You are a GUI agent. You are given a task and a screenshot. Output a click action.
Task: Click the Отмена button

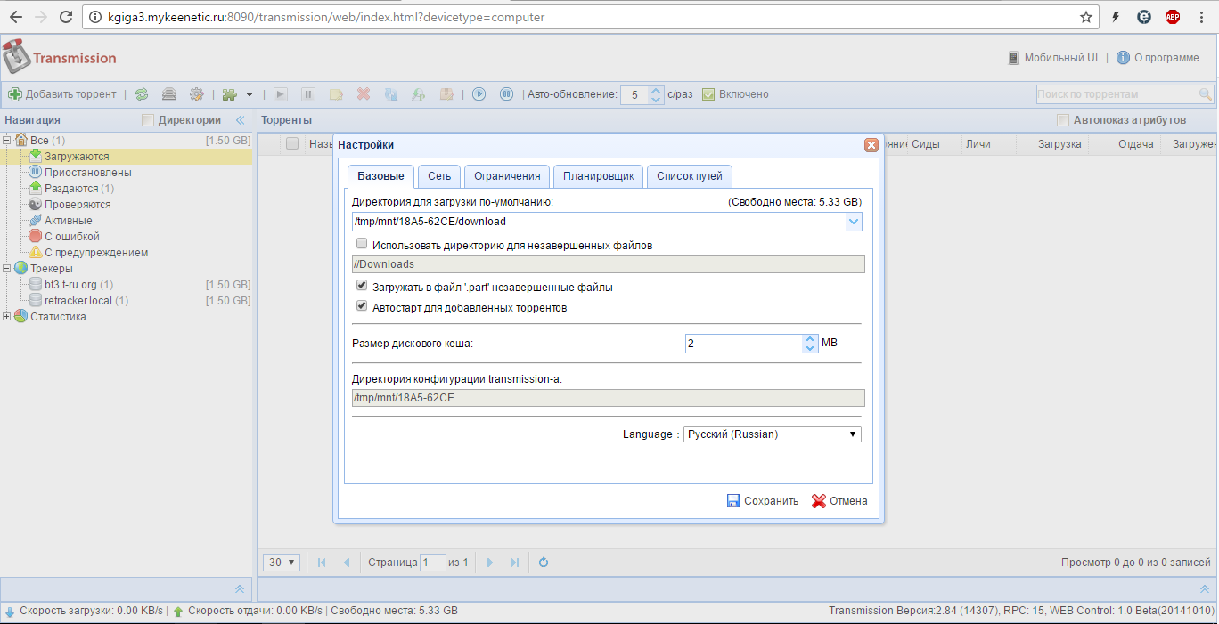(839, 501)
